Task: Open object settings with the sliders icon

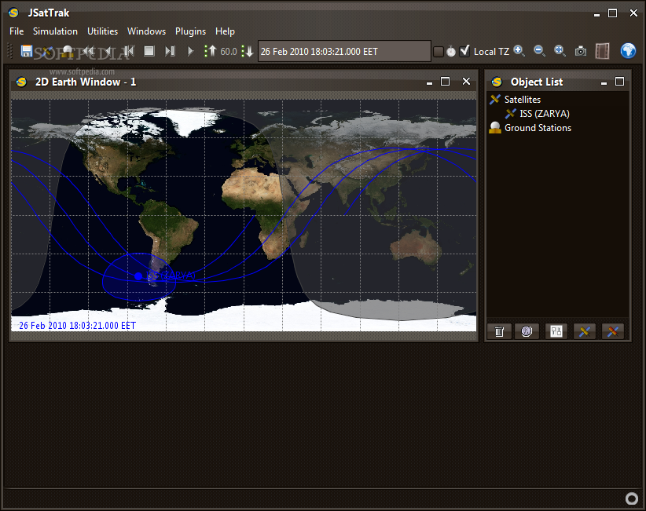Action: (556, 331)
